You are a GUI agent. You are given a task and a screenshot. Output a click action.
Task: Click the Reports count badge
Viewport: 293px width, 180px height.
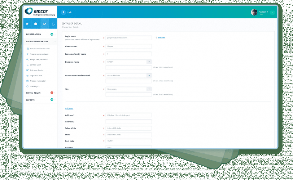pos(52,100)
